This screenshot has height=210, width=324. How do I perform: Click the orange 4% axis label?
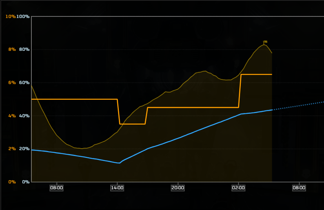[12, 116]
